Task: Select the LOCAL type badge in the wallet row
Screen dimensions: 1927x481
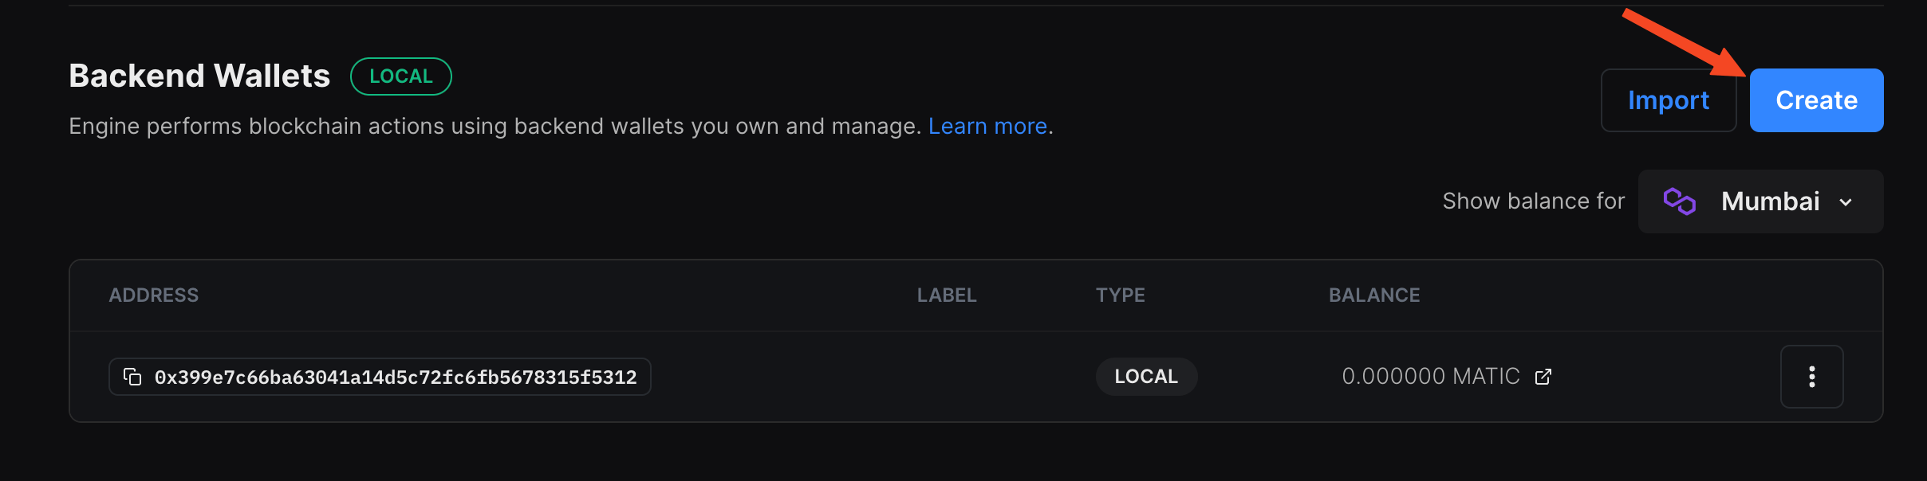Action: tap(1146, 376)
